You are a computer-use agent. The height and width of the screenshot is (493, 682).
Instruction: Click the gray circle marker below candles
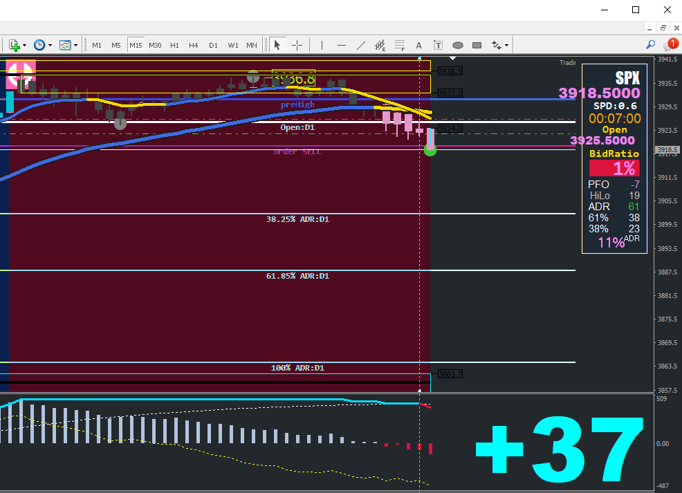tap(120, 124)
